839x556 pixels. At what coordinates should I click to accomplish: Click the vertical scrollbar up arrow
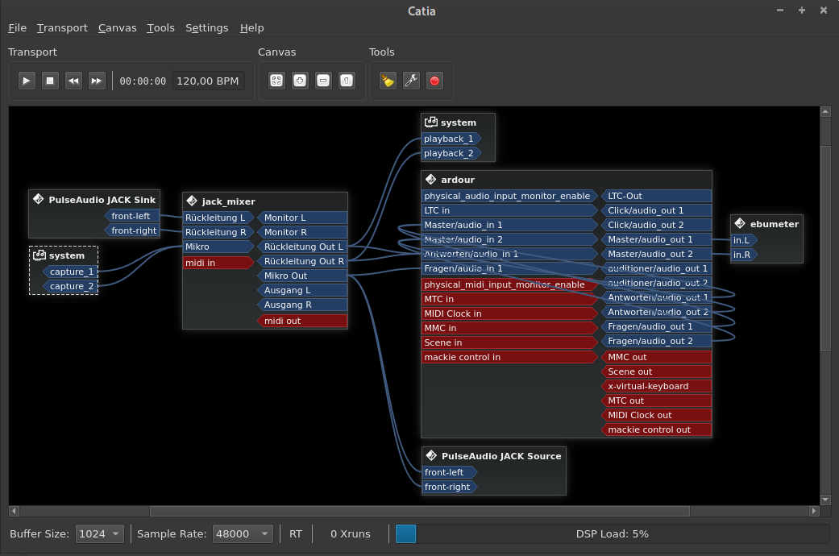[x=825, y=112]
